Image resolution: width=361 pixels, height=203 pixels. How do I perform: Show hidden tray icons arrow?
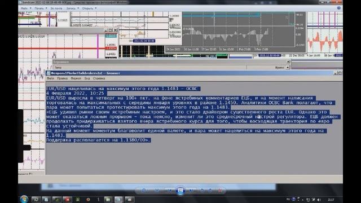(x=303, y=200)
